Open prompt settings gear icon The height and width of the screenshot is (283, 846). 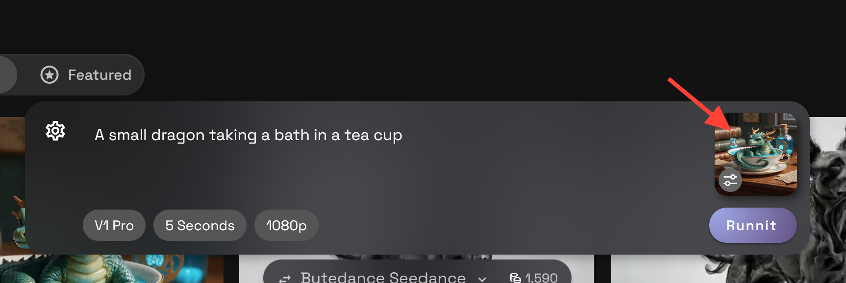pos(55,131)
